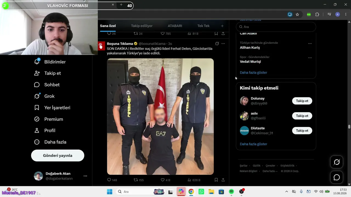Reply to the post with 26 replies
Viewport: 351px width, 197px height.
(x=111, y=34)
